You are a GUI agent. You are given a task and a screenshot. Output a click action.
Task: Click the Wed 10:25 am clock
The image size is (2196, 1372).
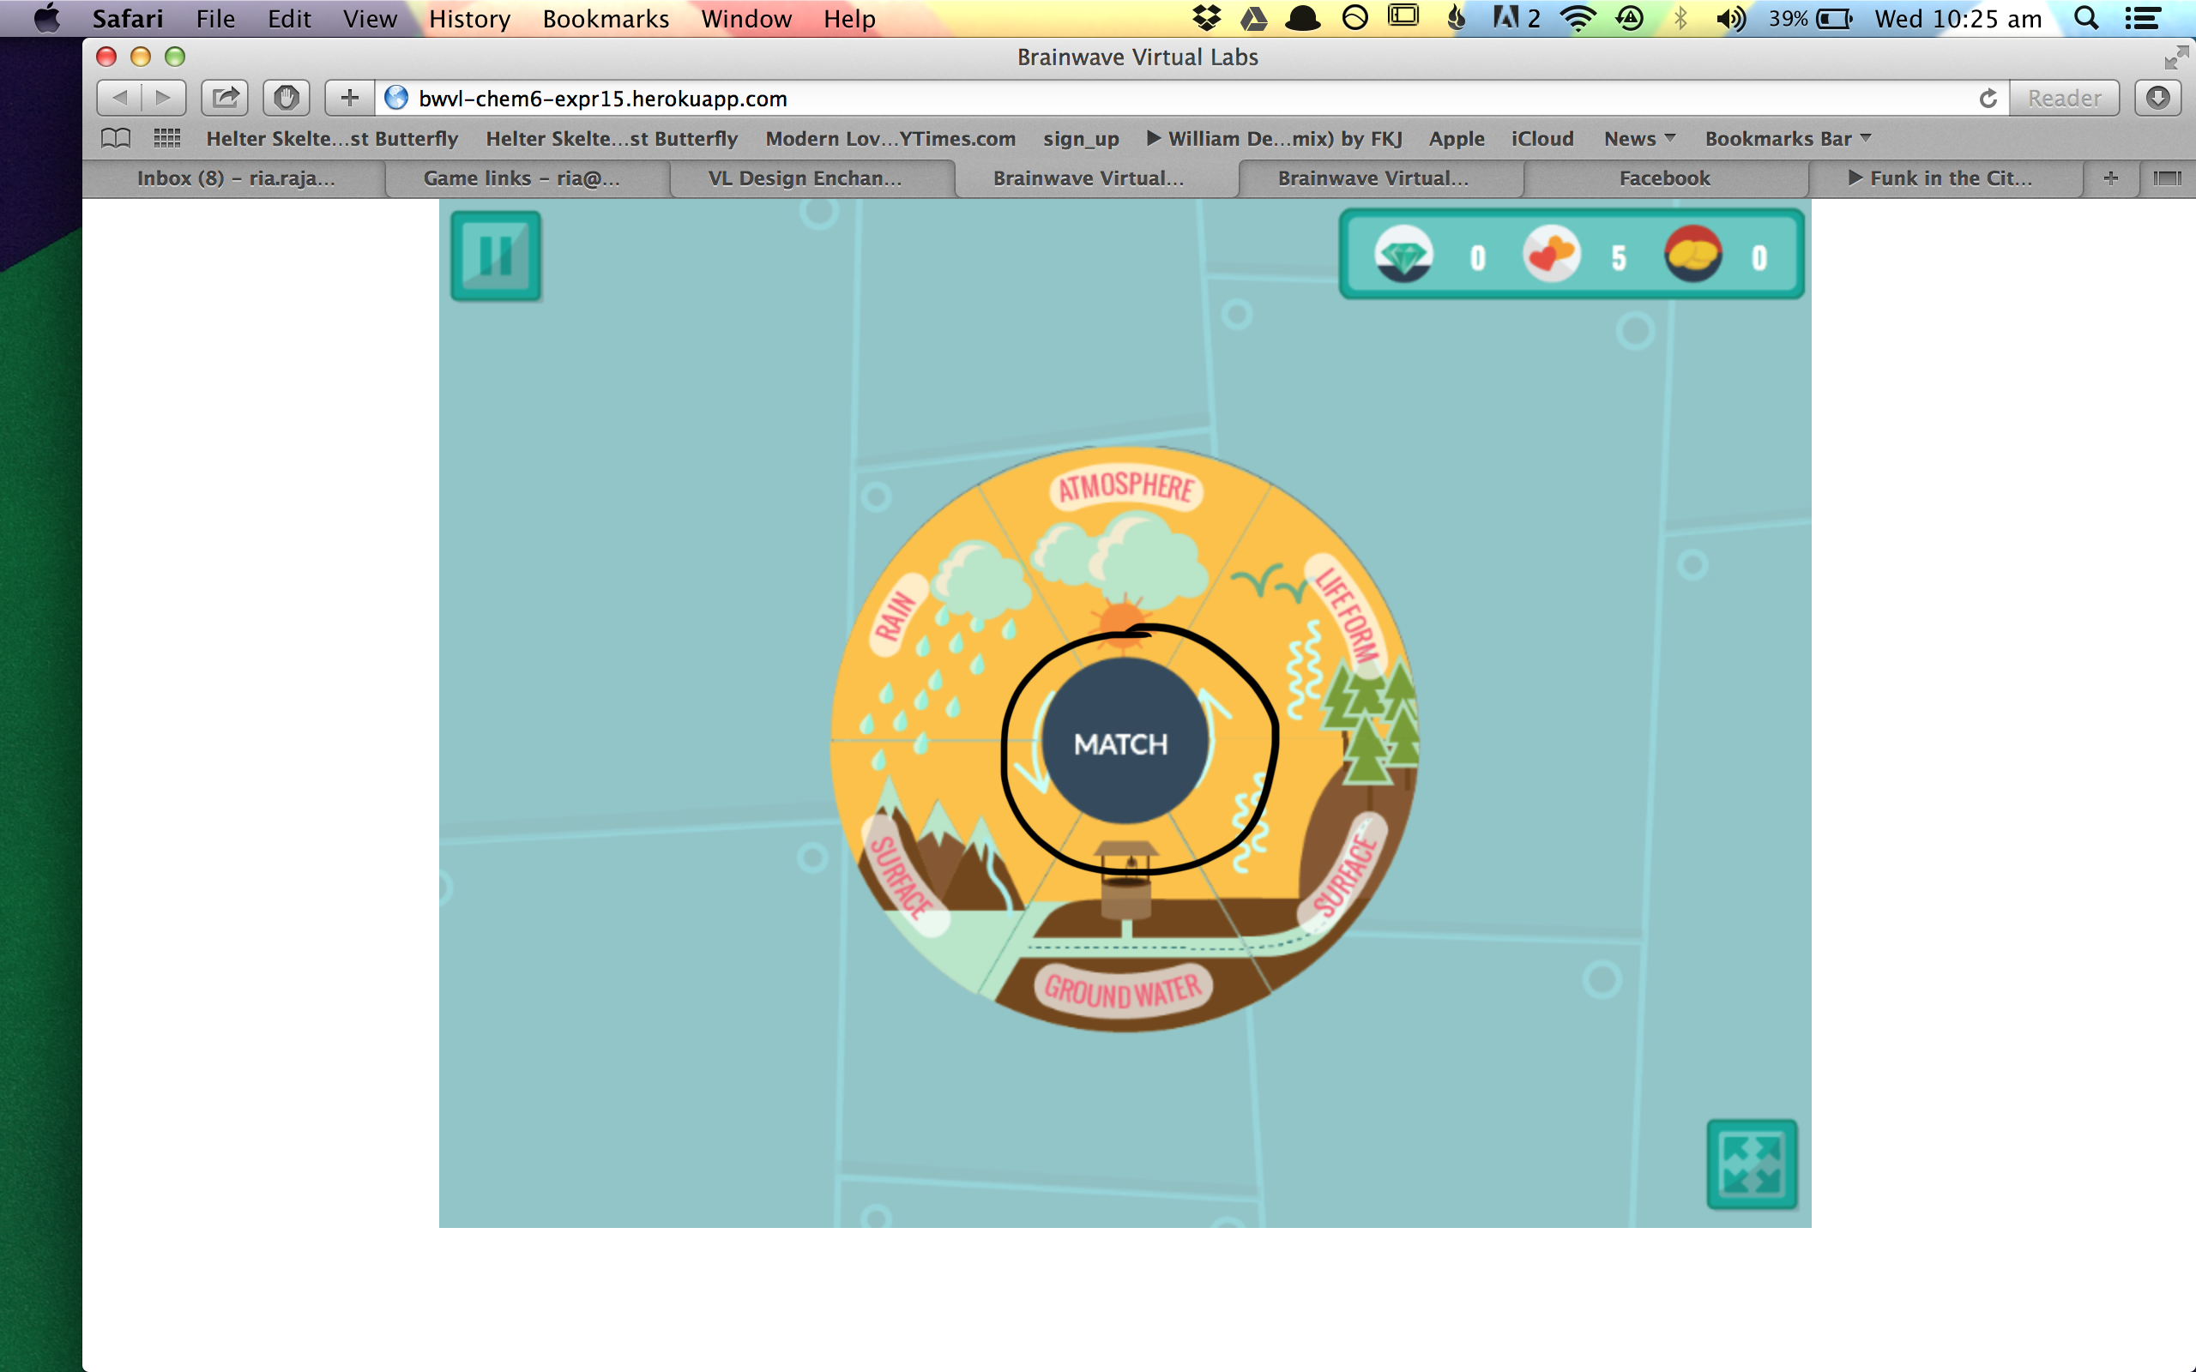click(x=1958, y=18)
